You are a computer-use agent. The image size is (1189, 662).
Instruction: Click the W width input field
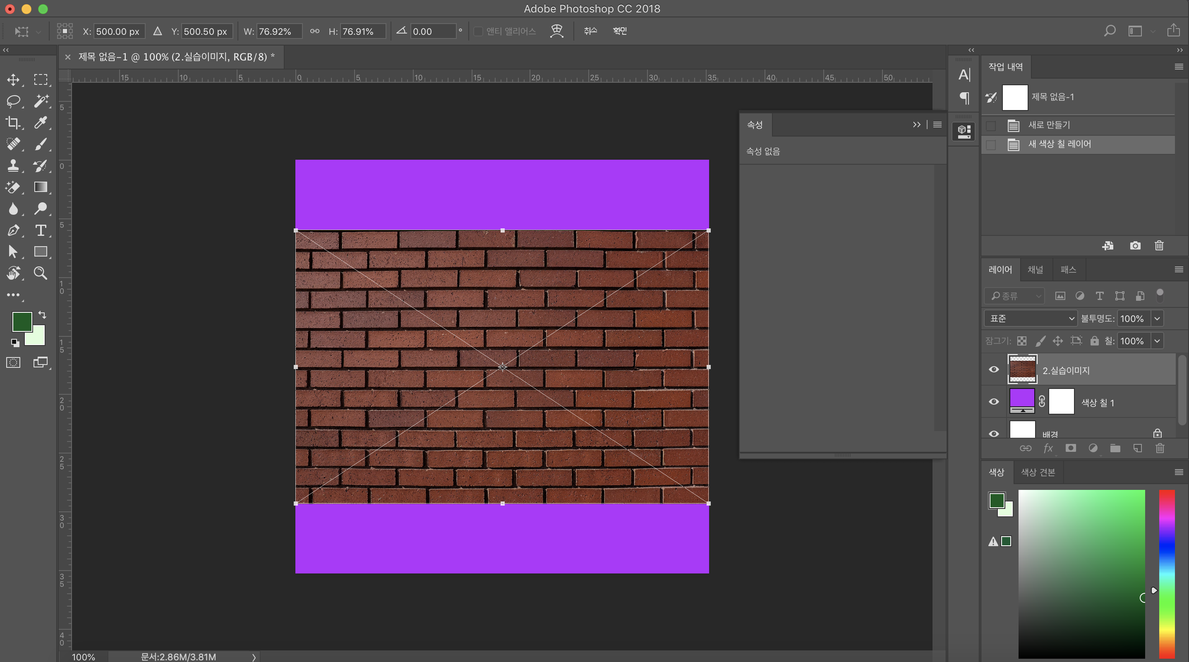tap(279, 31)
